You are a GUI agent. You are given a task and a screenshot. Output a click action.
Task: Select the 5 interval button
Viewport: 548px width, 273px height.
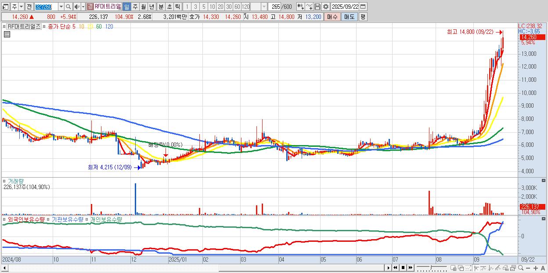[x=204, y=7]
